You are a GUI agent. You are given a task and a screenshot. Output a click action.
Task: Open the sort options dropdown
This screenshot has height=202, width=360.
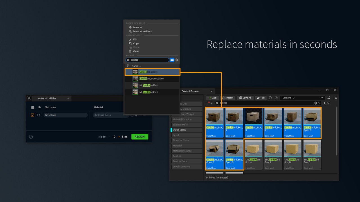coord(327,103)
